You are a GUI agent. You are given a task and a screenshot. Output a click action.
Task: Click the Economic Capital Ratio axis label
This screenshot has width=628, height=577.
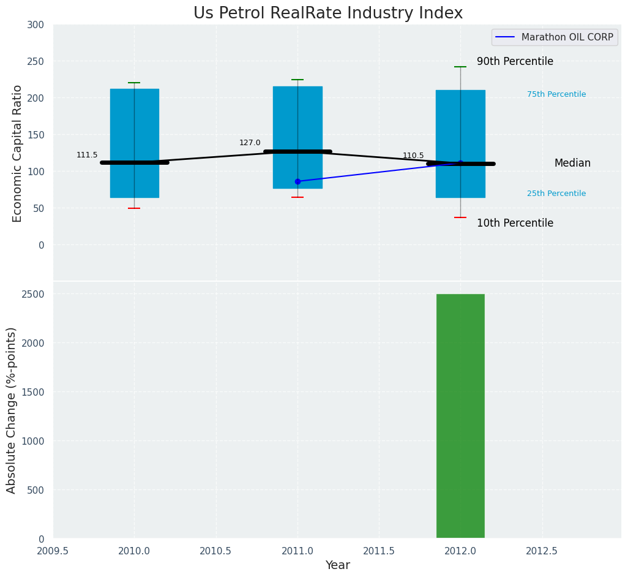(x=18, y=153)
